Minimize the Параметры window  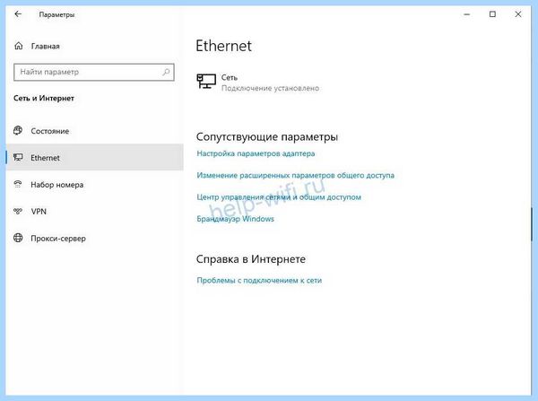466,14
